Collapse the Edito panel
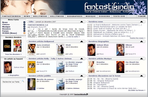 82,22
